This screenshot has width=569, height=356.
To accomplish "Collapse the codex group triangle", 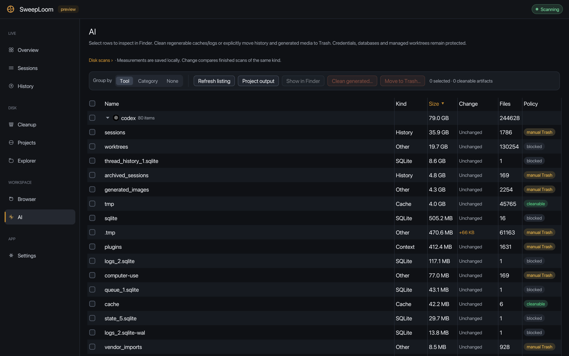I will point(107,118).
